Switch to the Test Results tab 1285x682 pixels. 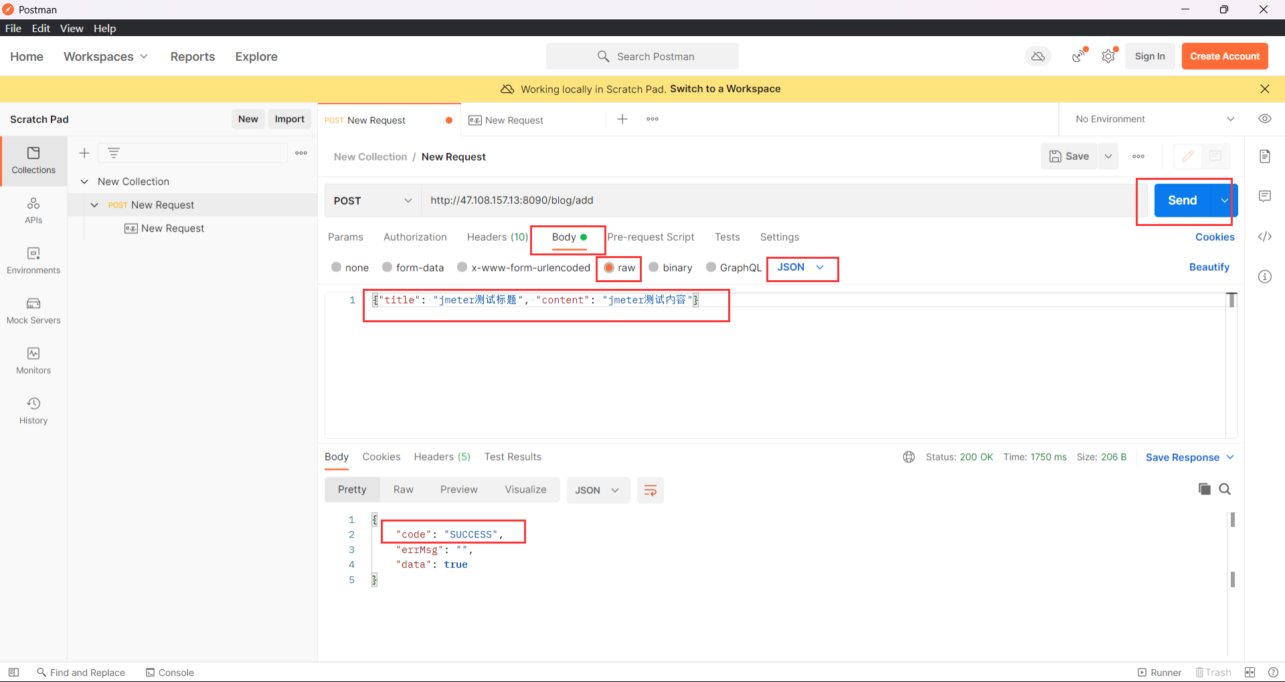point(513,457)
